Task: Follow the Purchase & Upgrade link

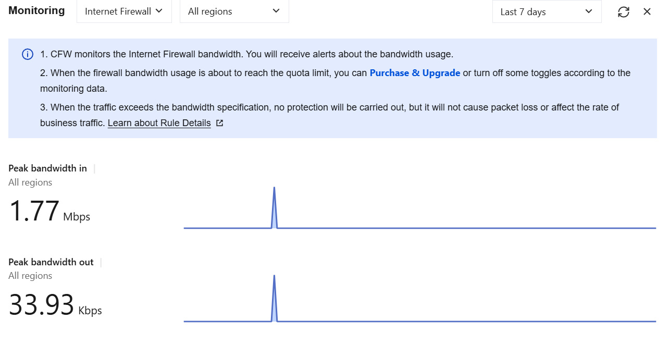Action: click(x=415, y=73)
